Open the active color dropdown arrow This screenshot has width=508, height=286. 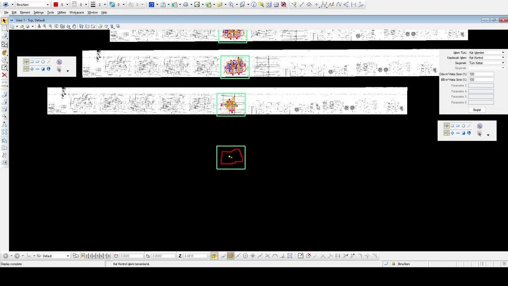pyautogui.click(x=67, y=4)
